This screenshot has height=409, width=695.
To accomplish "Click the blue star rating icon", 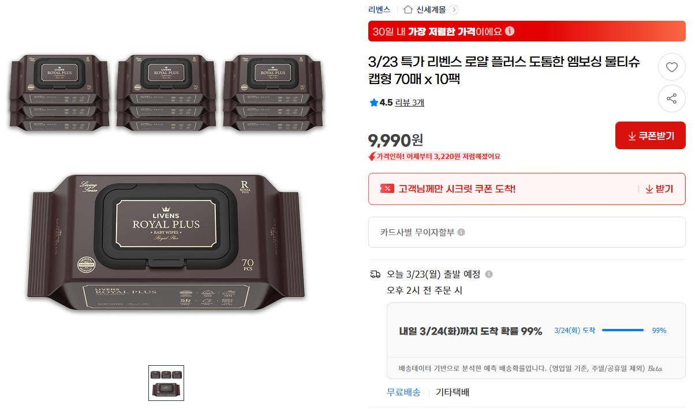I will 373,103.
